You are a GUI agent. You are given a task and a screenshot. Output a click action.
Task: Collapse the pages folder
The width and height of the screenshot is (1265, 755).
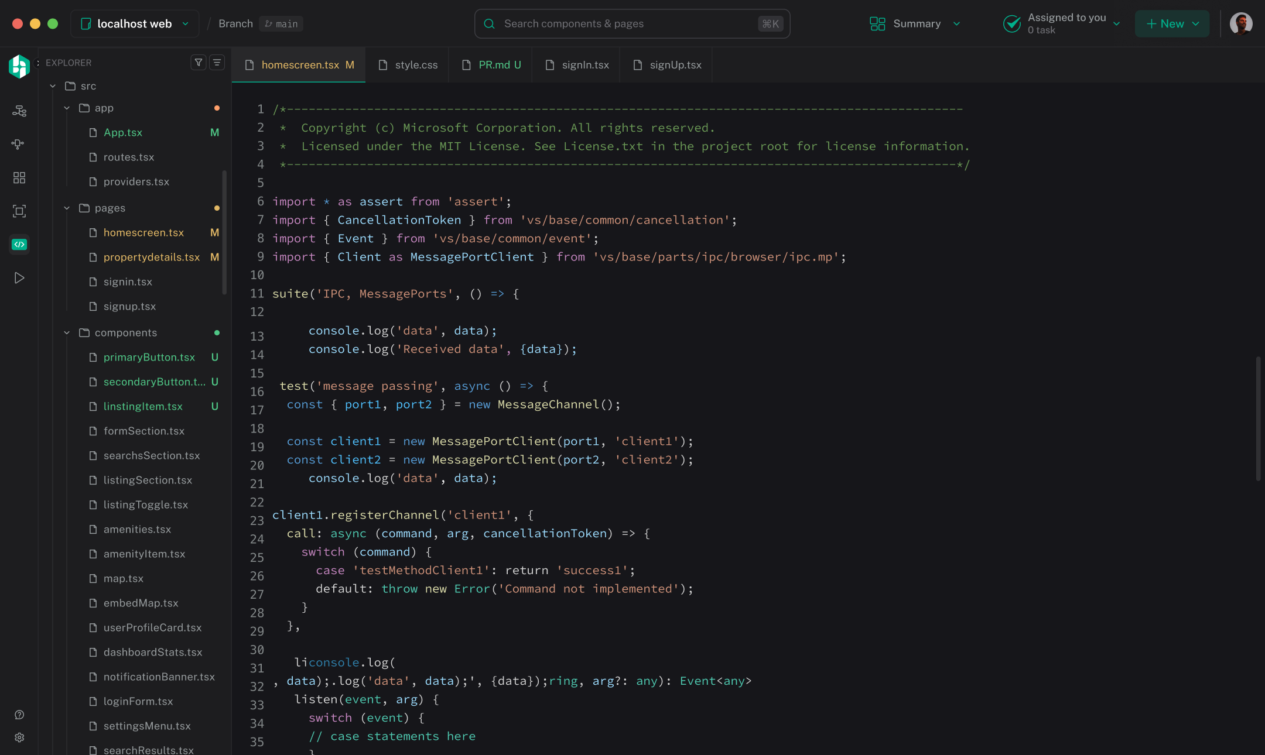(x=67, y=208)
